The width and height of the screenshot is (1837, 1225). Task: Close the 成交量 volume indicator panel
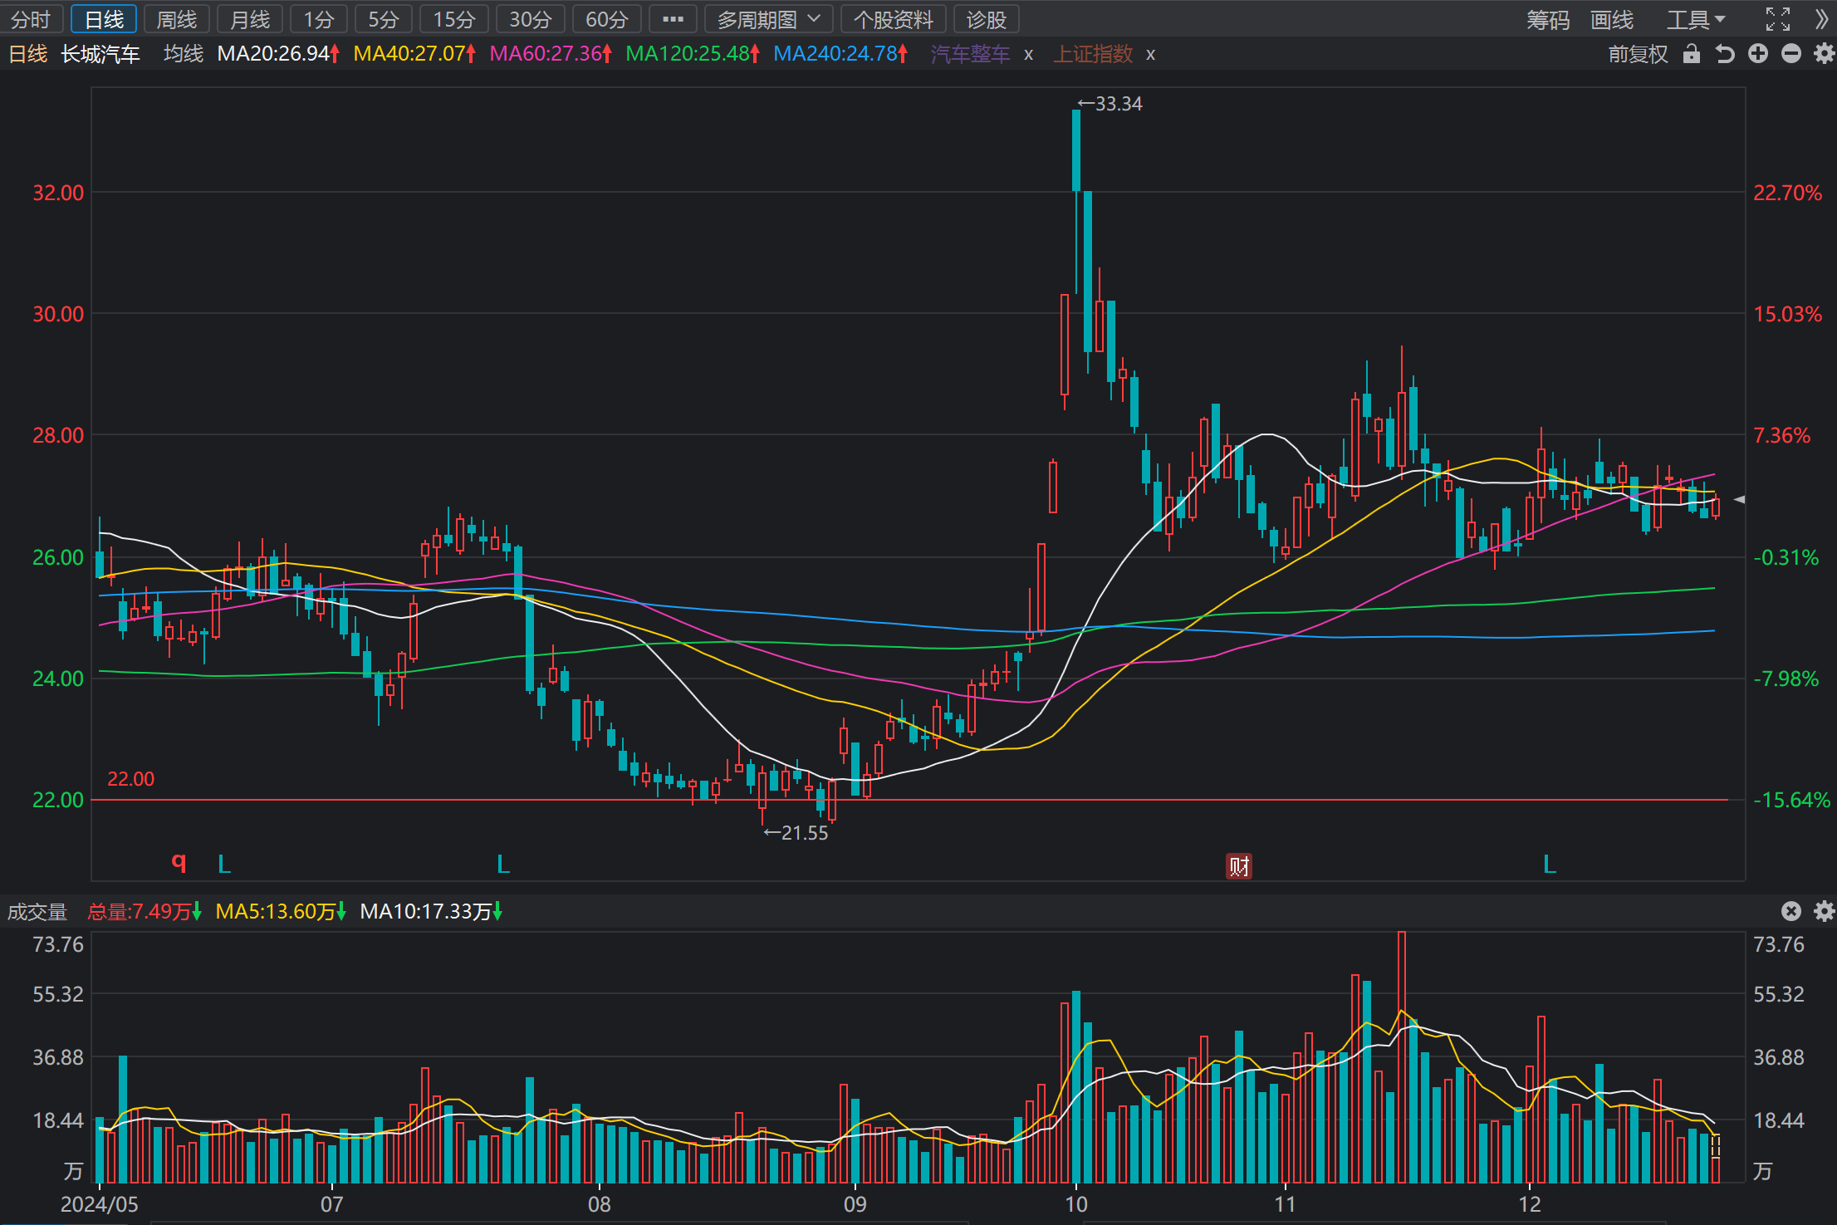click(x=1791, y=911)
